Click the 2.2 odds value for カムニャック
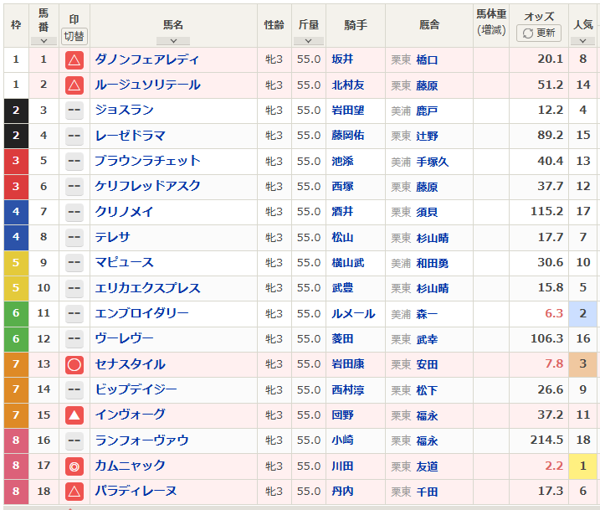600x510 pixels. 553,466
